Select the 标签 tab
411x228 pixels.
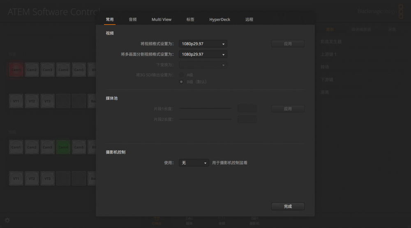coord(190,20)
